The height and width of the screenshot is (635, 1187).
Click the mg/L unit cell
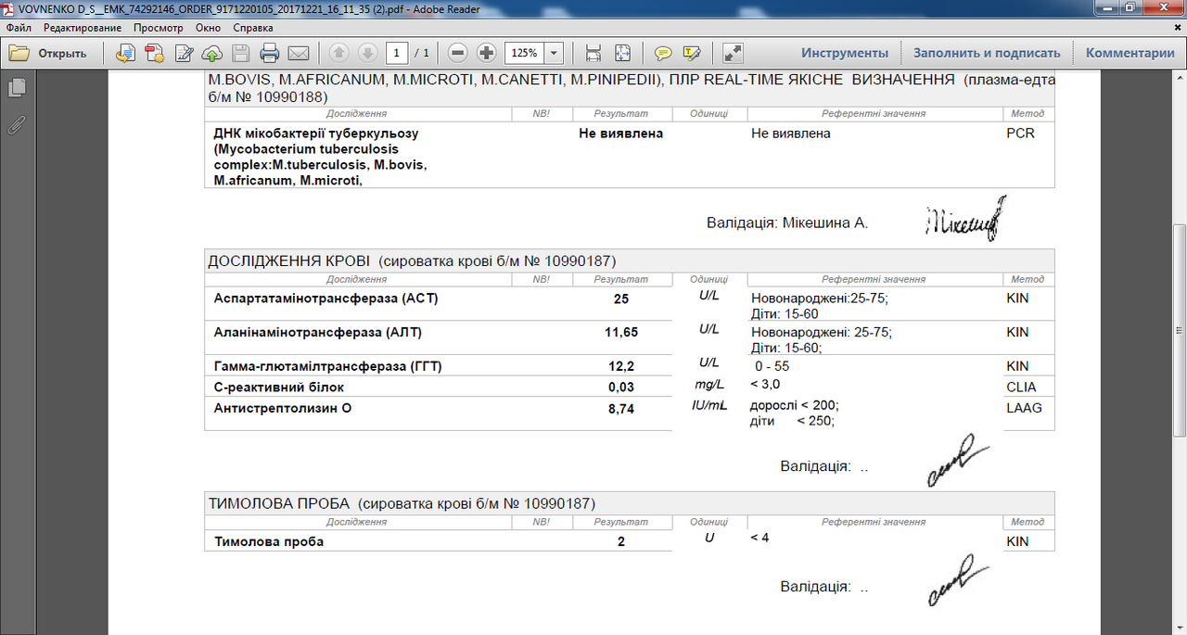(709, 384)
